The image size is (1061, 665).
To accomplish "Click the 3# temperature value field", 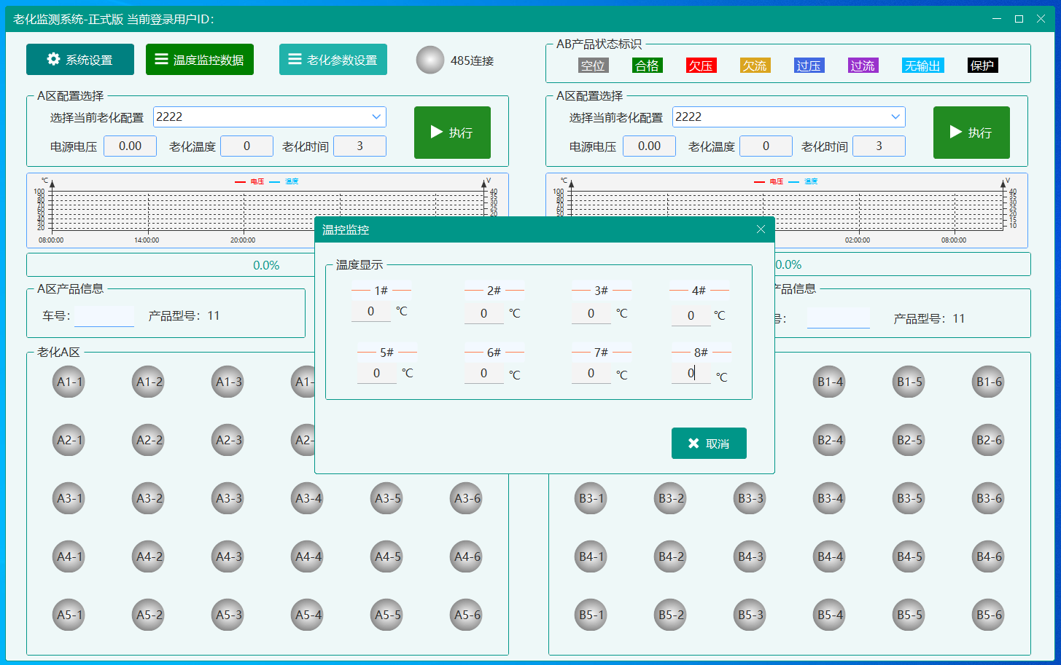I will tap(591, 314).
